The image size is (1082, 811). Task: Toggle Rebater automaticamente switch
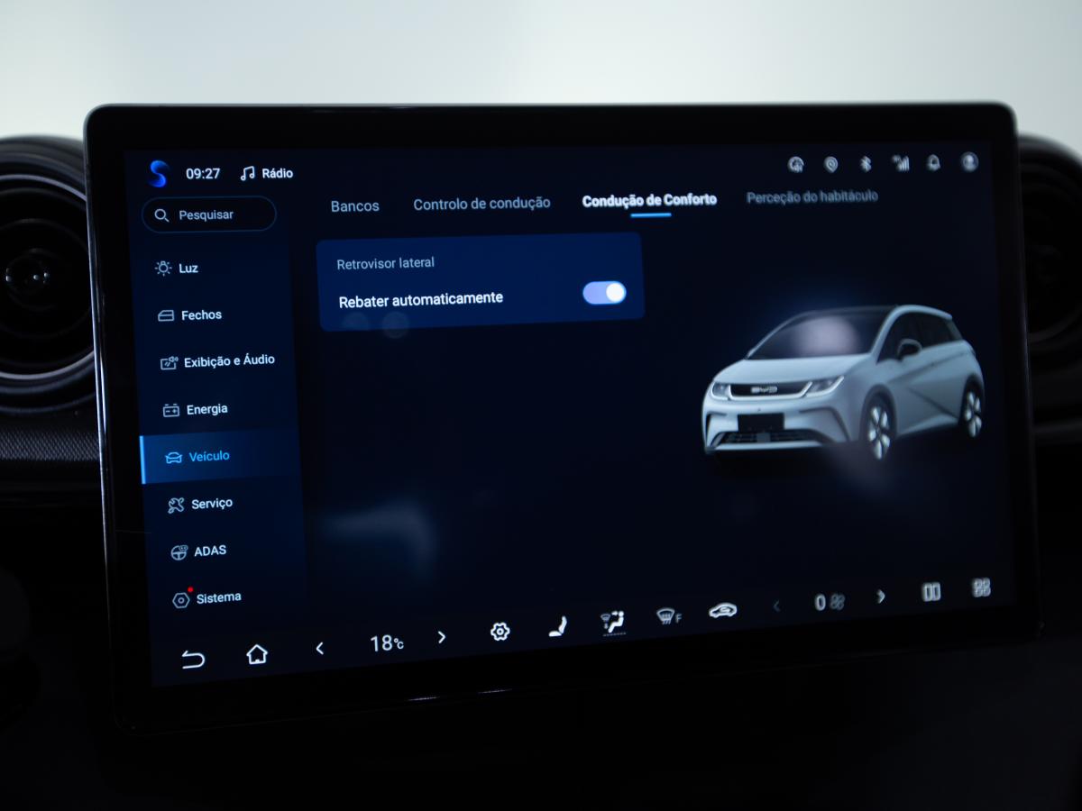pyautogui.click(x=604, y=293)
